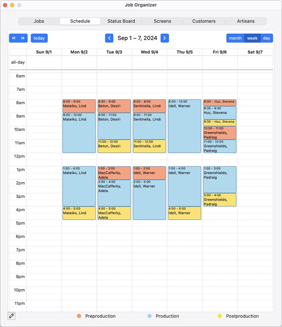282x327 pixels.
Task: Open Tuesday 1:00 - 2:00 MacCafferky, Adela event
Action: (x=114, y=173)
